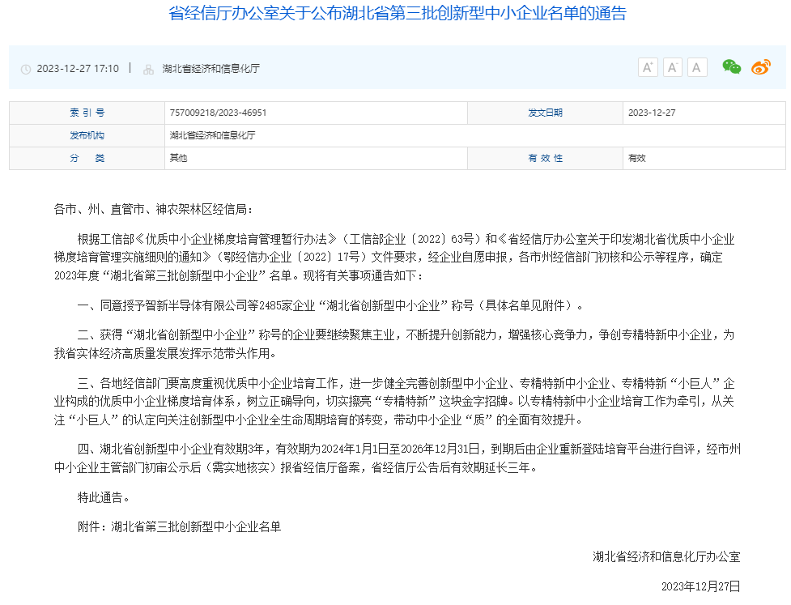Click item 二 paragraph starting 获得
791x605 pixels.
pos(394,344)
